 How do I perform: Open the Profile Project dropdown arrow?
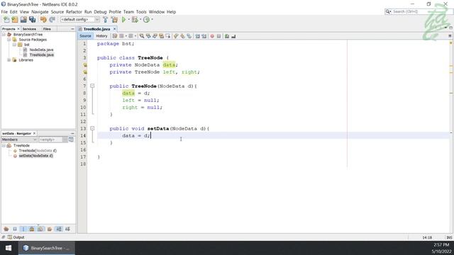click(x=152, y=20)
